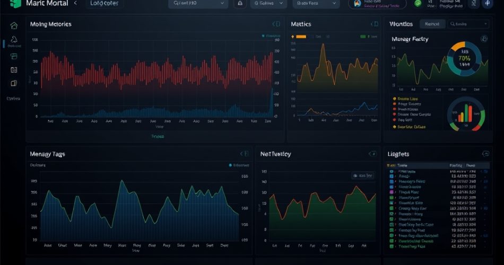Toggle first yellow legend item in Wontlos
The height and width of the screenshot is (265, 504).
[x=406, y=99]
